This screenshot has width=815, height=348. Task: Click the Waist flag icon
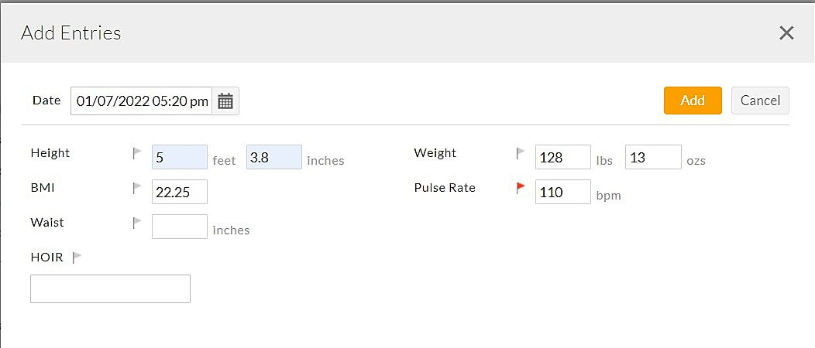[137, 223]
